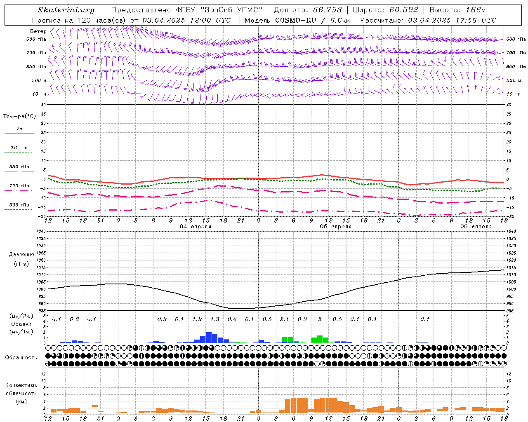Viewport: 528px width, 422px height.
Task: Select the Облачность cloud cover label
Action: pyautogui.click(x=21, y=358)
